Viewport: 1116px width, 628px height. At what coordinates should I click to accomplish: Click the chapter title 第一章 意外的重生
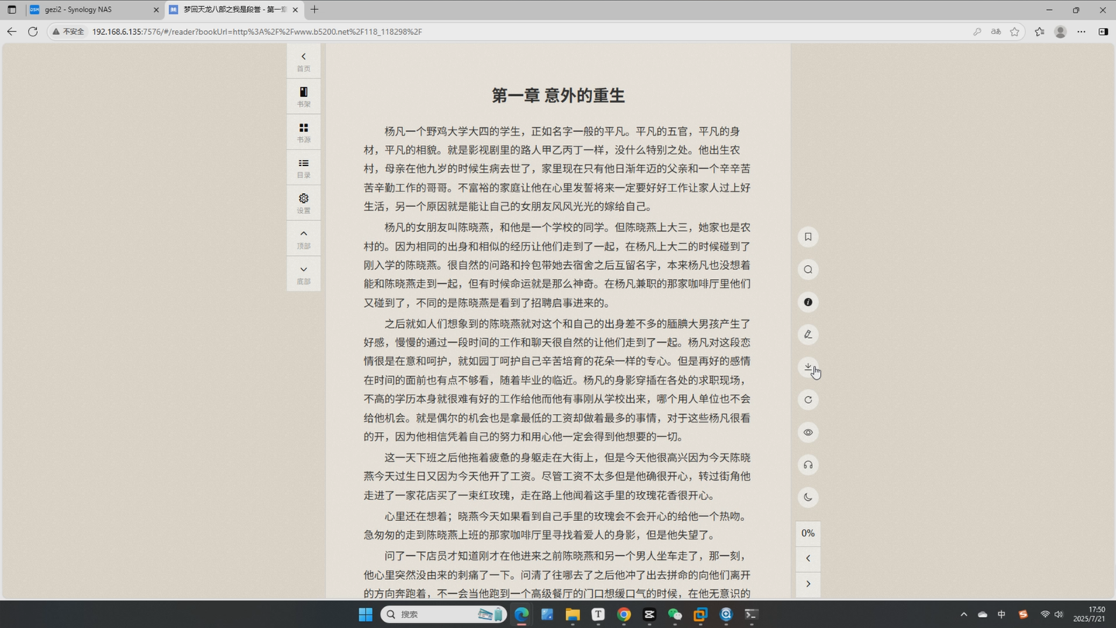point(558,95)
